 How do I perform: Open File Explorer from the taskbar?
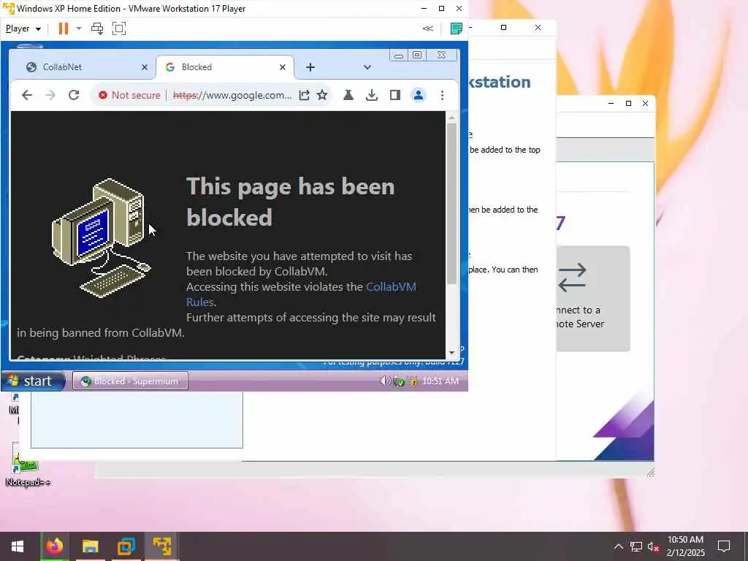(x=90, y=546)
